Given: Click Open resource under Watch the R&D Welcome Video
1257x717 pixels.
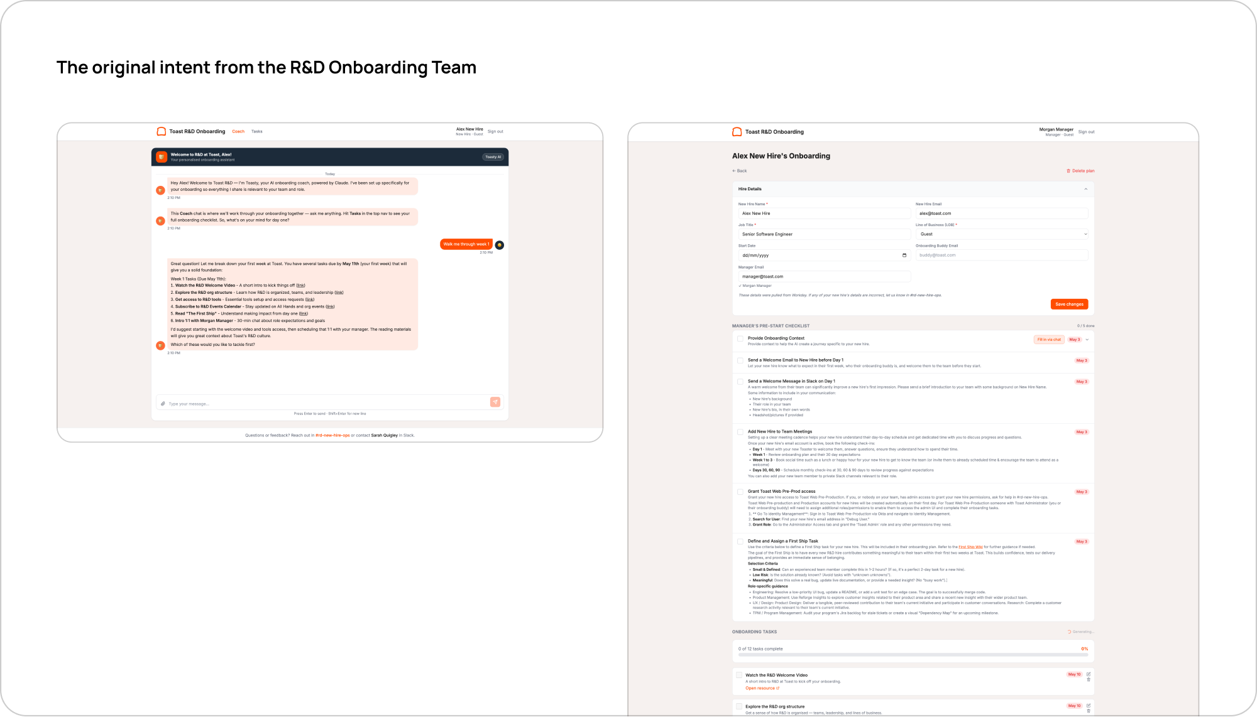Looking at the screenshot, I should point(762,688).
